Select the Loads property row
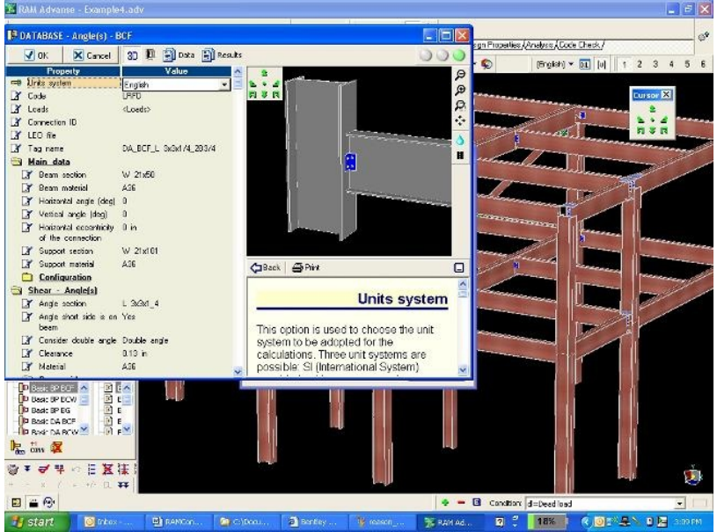Screen dimensions: 717x532 119,109
